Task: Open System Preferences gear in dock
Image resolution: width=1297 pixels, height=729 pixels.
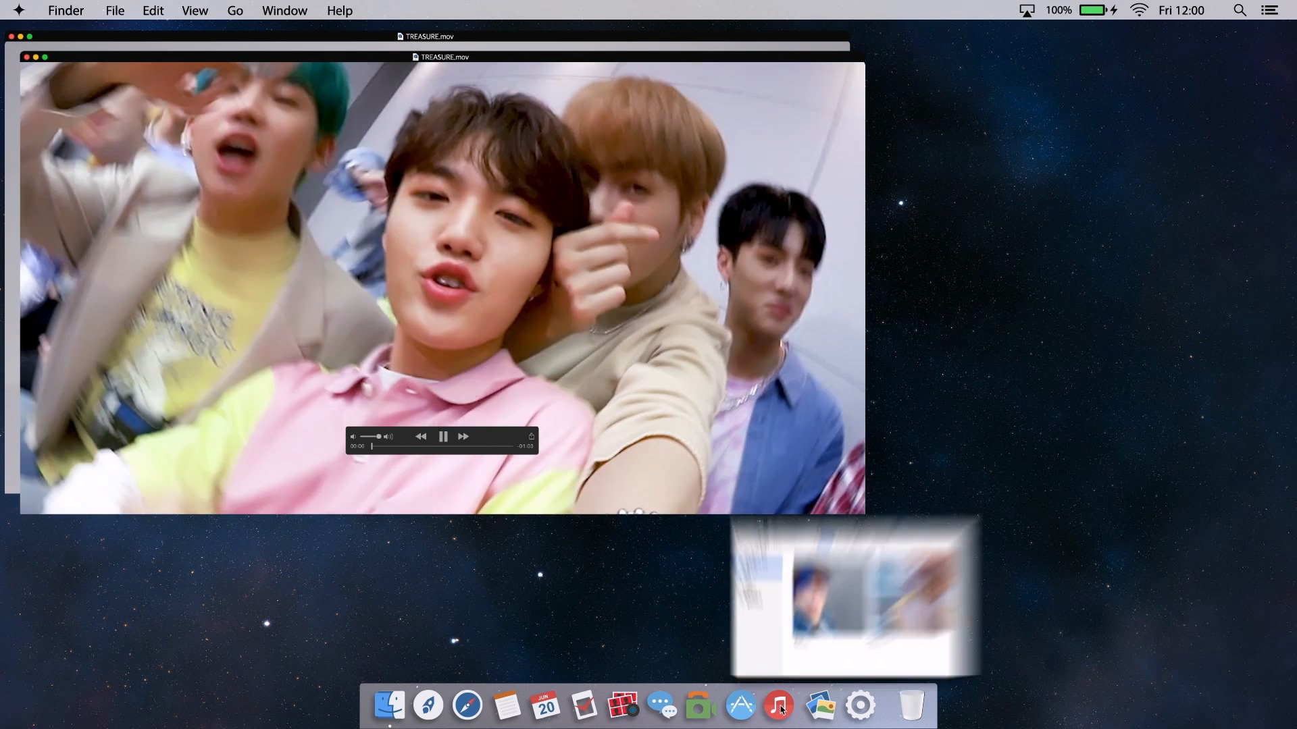Action: (x=861, y=705)
